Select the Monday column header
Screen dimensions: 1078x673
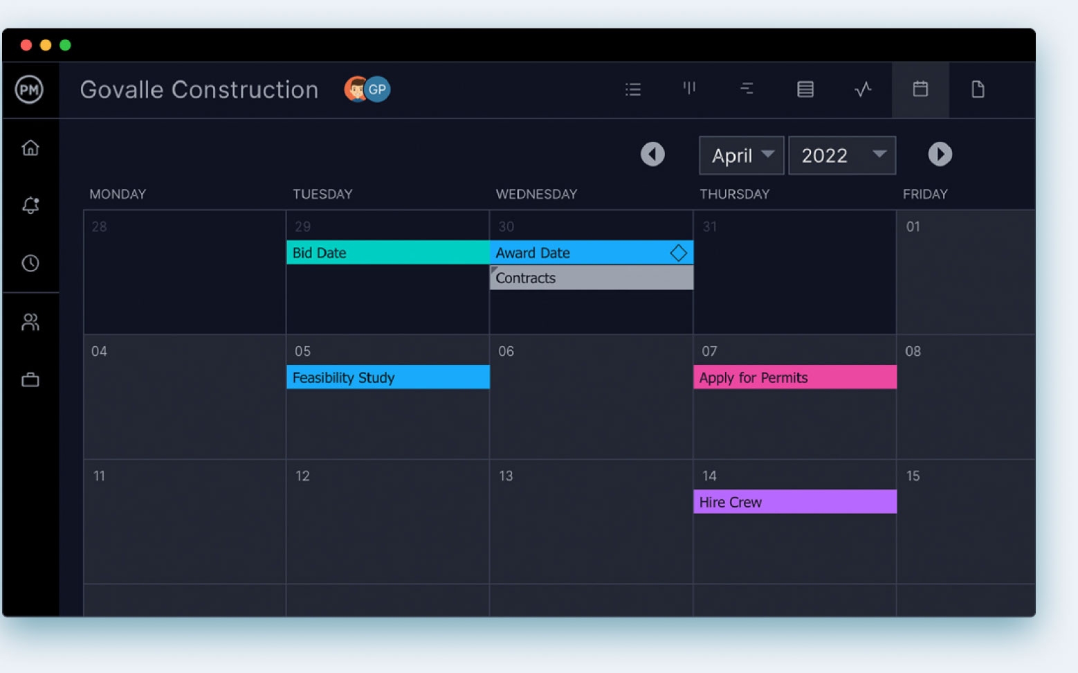coord(118,194)
